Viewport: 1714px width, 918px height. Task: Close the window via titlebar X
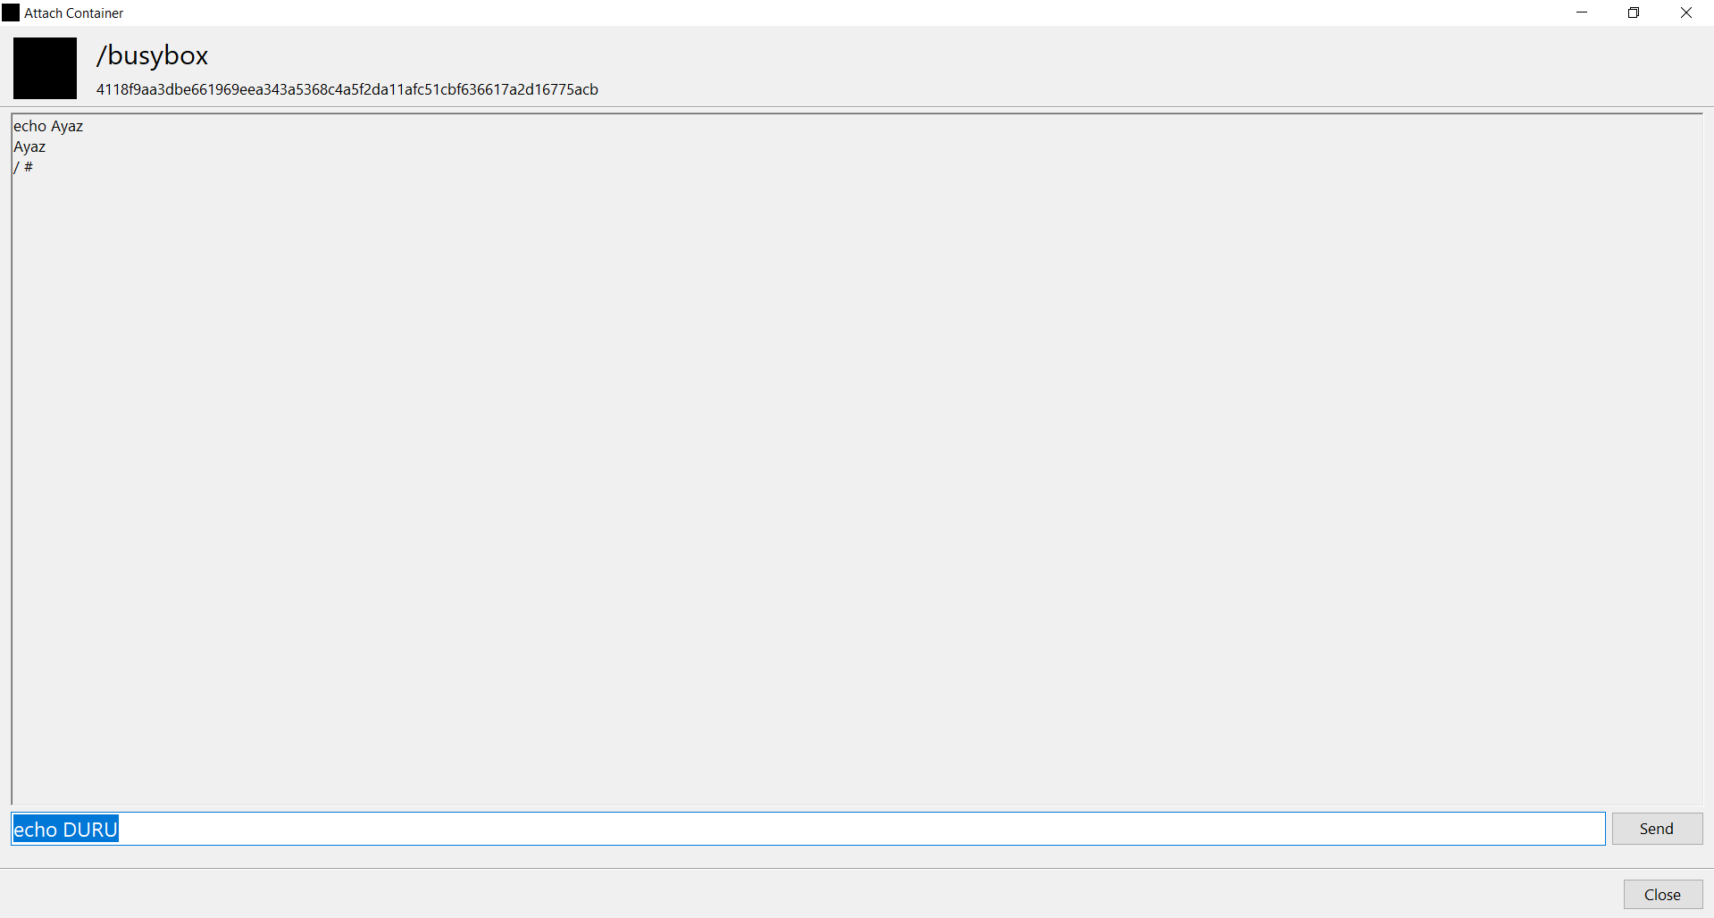coord(1686,12)
